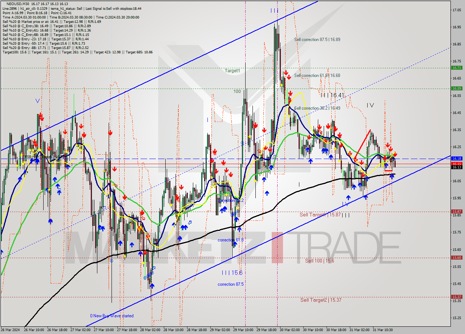Image resolution: width=465 pixels, height=334 pixels.
Task: Click the green 'Target1' label
Action: point(232,70)
